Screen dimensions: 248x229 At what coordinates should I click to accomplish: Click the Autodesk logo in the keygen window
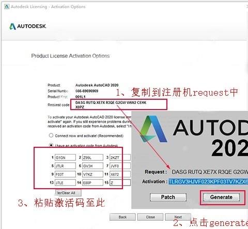coord(153,129)
